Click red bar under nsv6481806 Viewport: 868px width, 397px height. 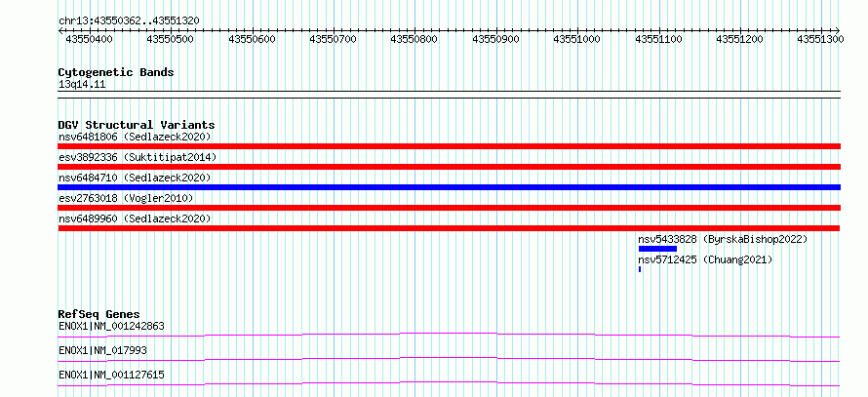coord(449,146)
